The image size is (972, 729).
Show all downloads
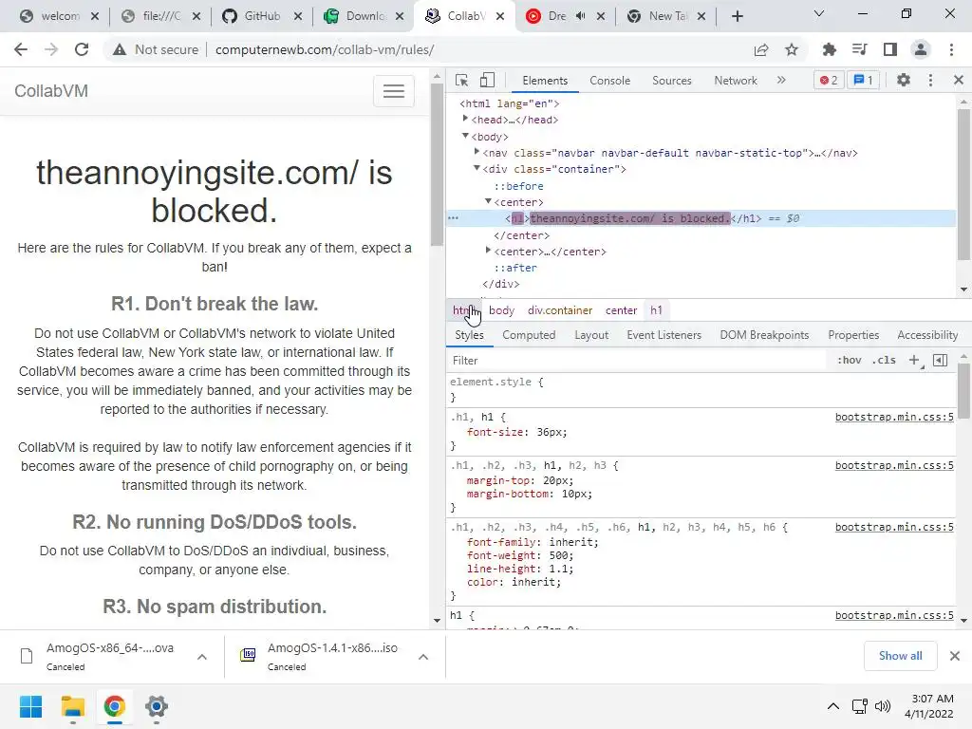point(900,656)
